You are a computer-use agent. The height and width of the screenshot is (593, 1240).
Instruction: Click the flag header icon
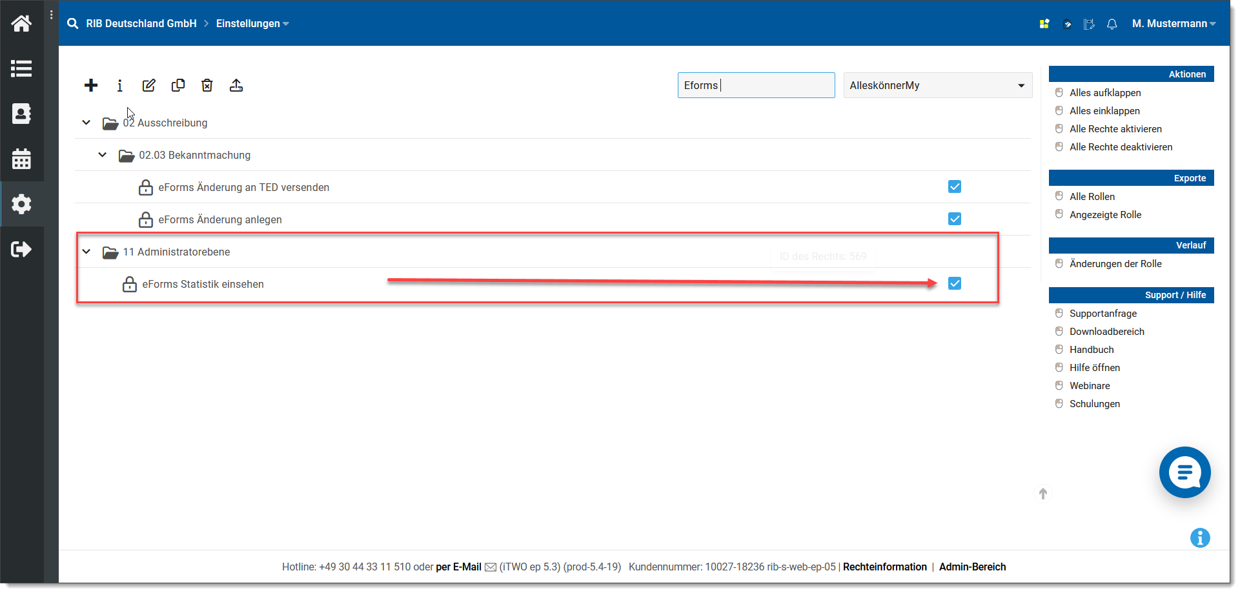tap(1089, 24)
